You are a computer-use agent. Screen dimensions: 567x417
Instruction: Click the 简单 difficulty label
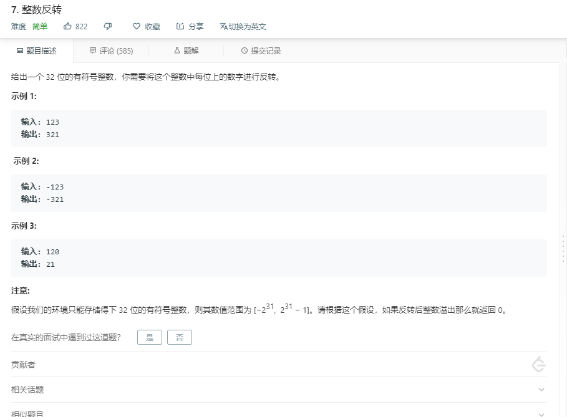40,26
